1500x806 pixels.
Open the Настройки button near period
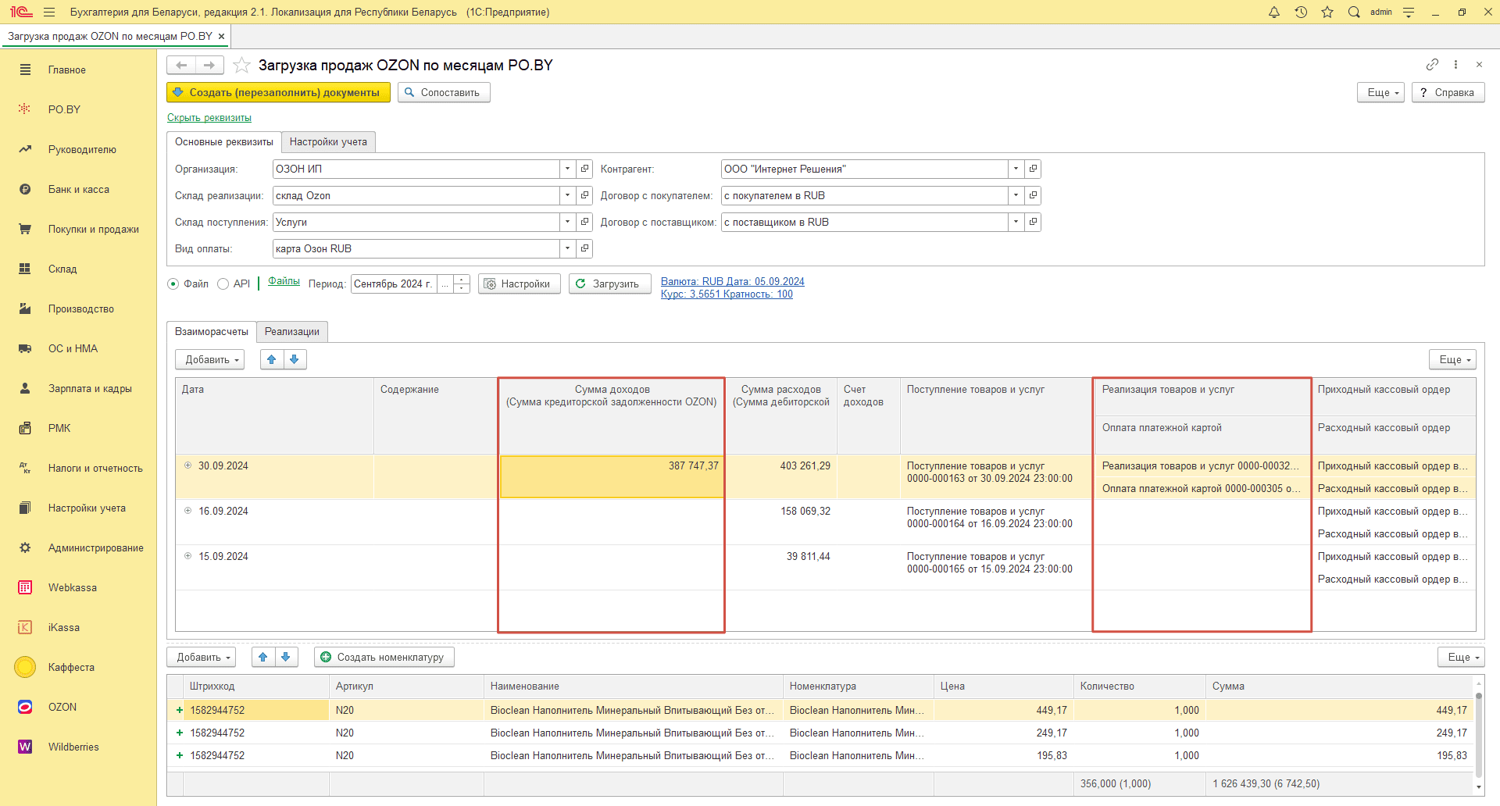click(x=519, y=284)
